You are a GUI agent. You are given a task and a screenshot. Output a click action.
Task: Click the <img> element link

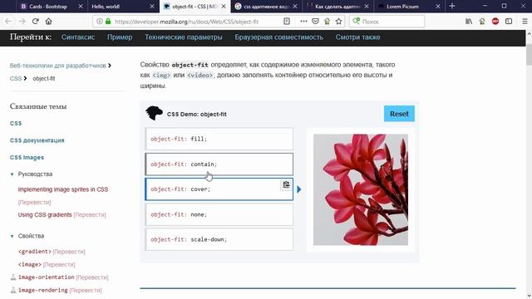coord(161,76)
